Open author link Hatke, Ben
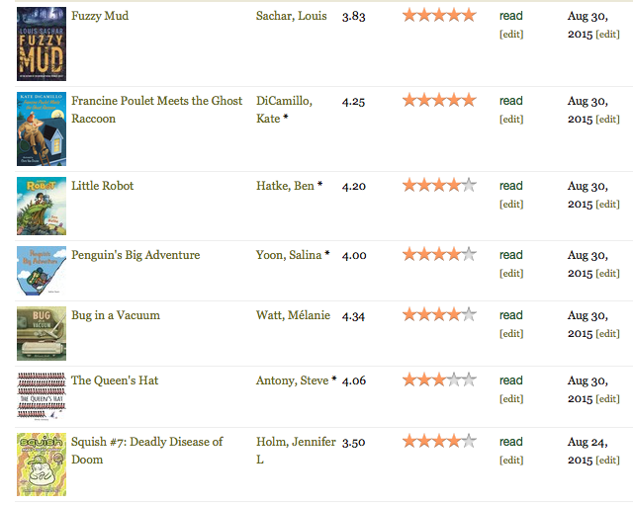The image size is (633, 506). coord(285,186)
